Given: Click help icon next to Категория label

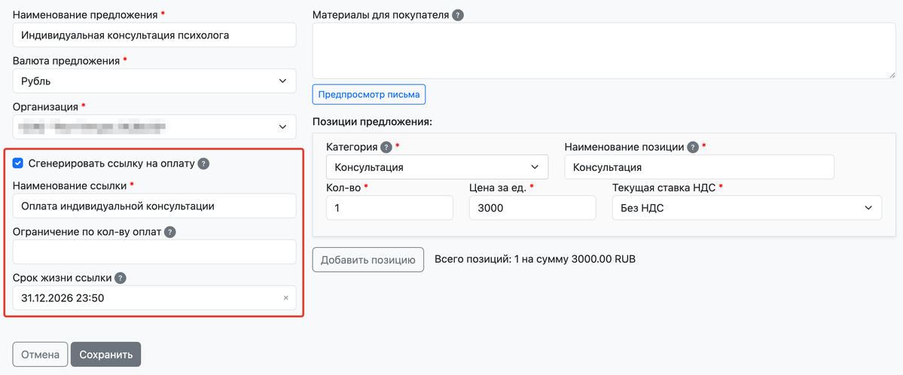Looking at the screenshot, I should 386,147.
